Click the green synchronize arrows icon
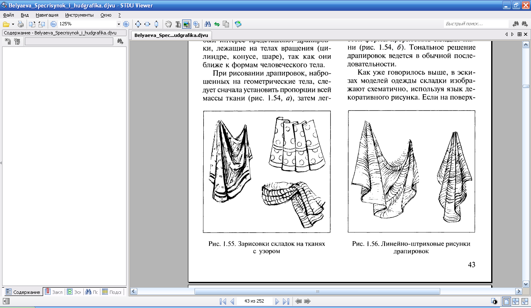531x308 pixels. click(217, 24)
